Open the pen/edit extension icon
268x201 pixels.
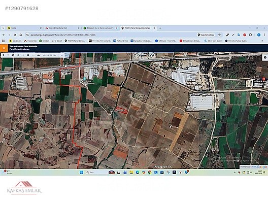pyautogui.click(x=233, y=35)
